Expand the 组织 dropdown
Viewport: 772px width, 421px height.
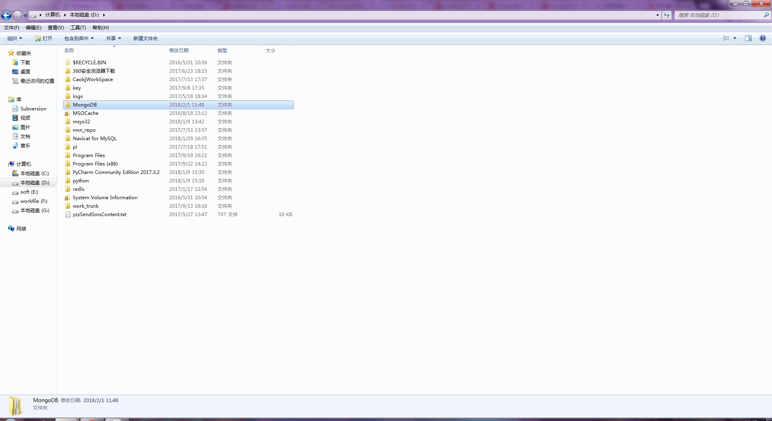click(15, 39)
